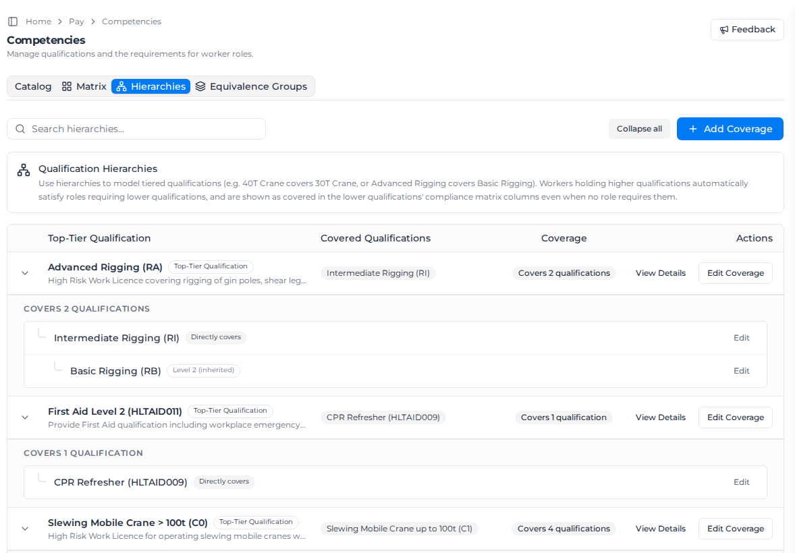The image size is (795, 553).
Task: Go to Home breadcrumb
Action: (38, 22)
